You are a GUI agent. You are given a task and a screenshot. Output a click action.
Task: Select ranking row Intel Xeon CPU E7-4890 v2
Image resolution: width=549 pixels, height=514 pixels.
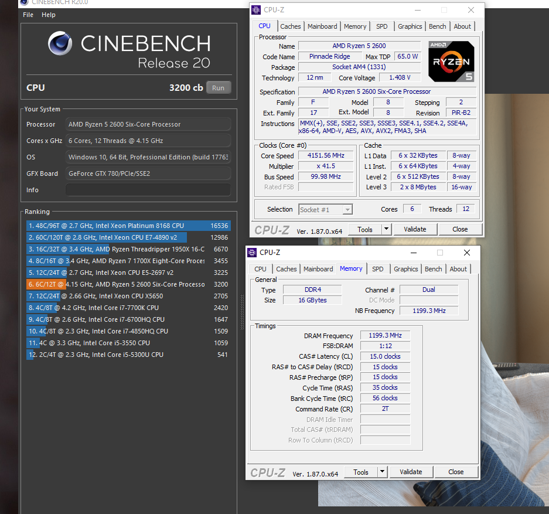coord(128,237)
